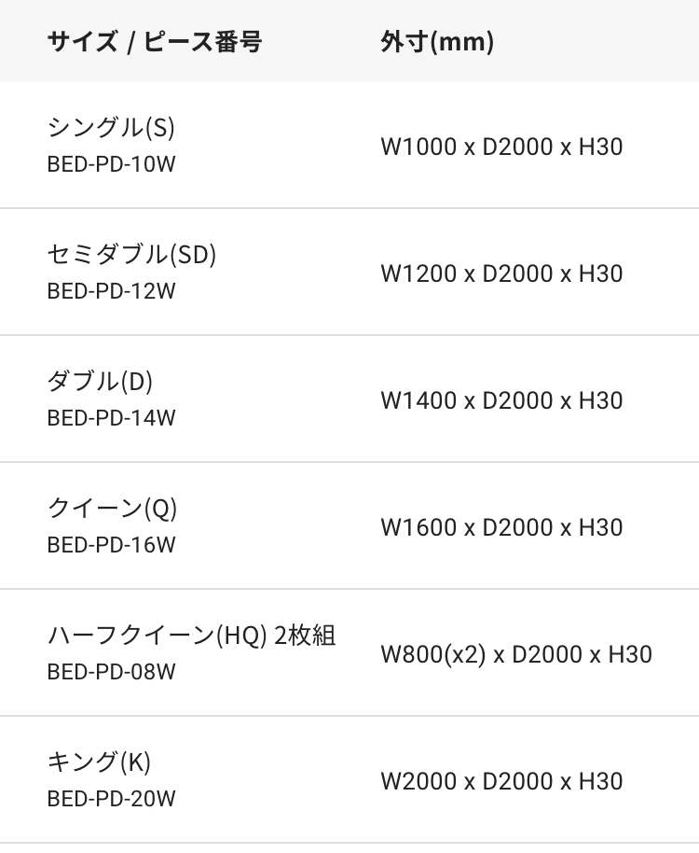Select the シングル(S) size name
The width and height of the screenshot is (699, 853).
tap(111, 127)
